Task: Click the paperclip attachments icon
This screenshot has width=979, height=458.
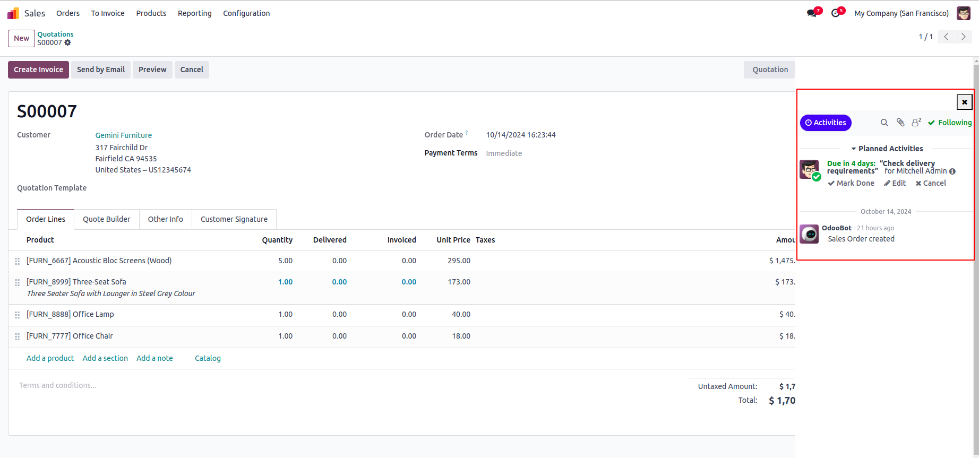Action: pos(900,123)
